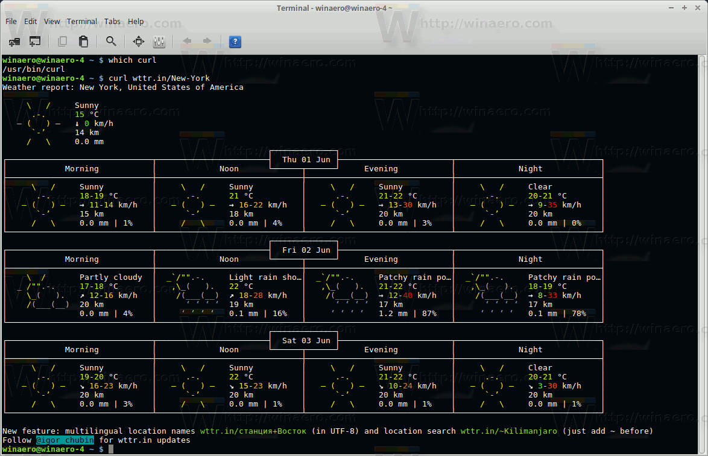Viewport: 708px width, 456px height.
Task: Open the View menu
Action: pos(51,21)
